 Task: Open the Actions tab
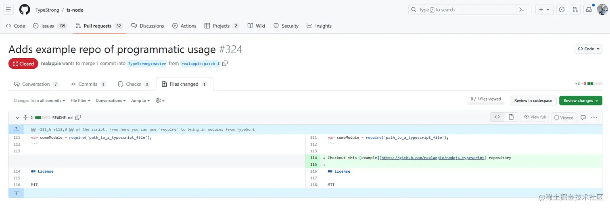click(x=184, y=26)
